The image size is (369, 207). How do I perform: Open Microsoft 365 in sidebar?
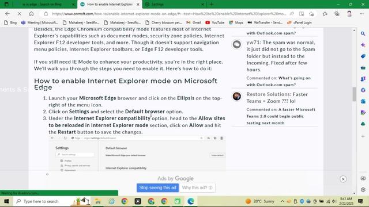[x=363, y=90]
